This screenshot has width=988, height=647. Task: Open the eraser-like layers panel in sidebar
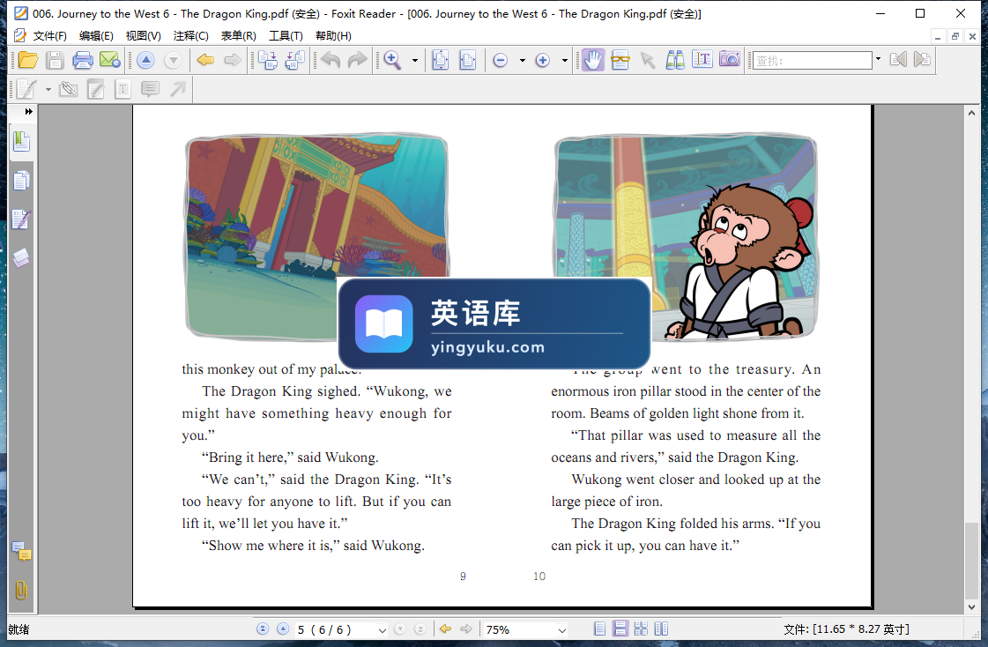coord(21,257)
